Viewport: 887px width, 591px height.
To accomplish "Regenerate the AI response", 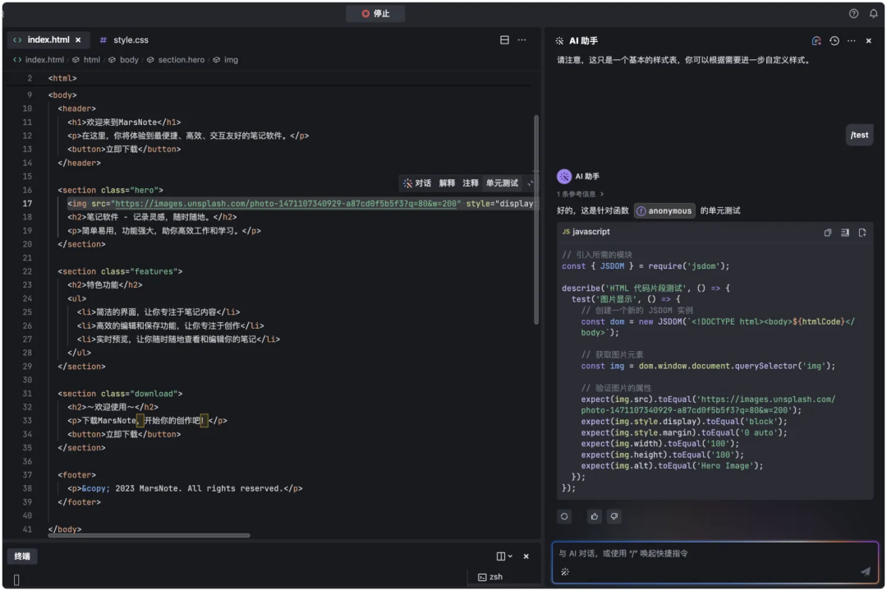I will coord(564,516).
